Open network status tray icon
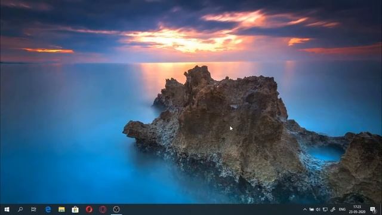The image size is (382, 215). pos(325,210)
